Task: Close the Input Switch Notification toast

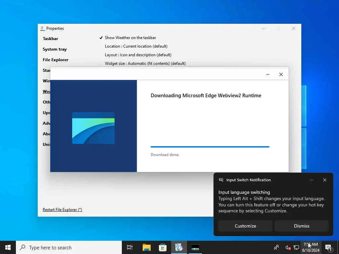Action: [325, 180]
